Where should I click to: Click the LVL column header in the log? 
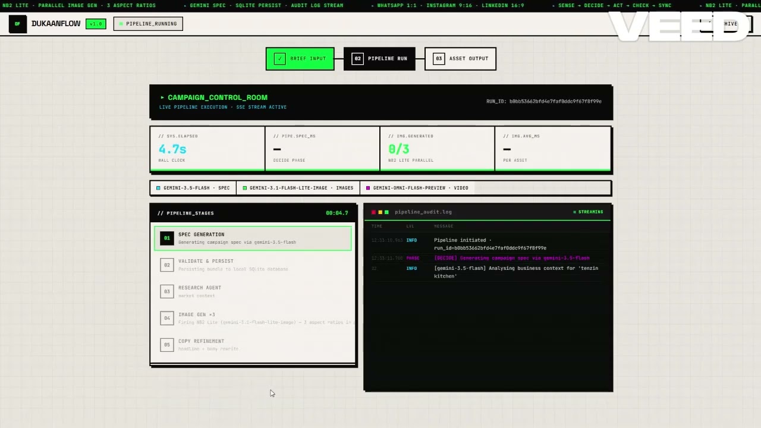[x=410, y=226]
